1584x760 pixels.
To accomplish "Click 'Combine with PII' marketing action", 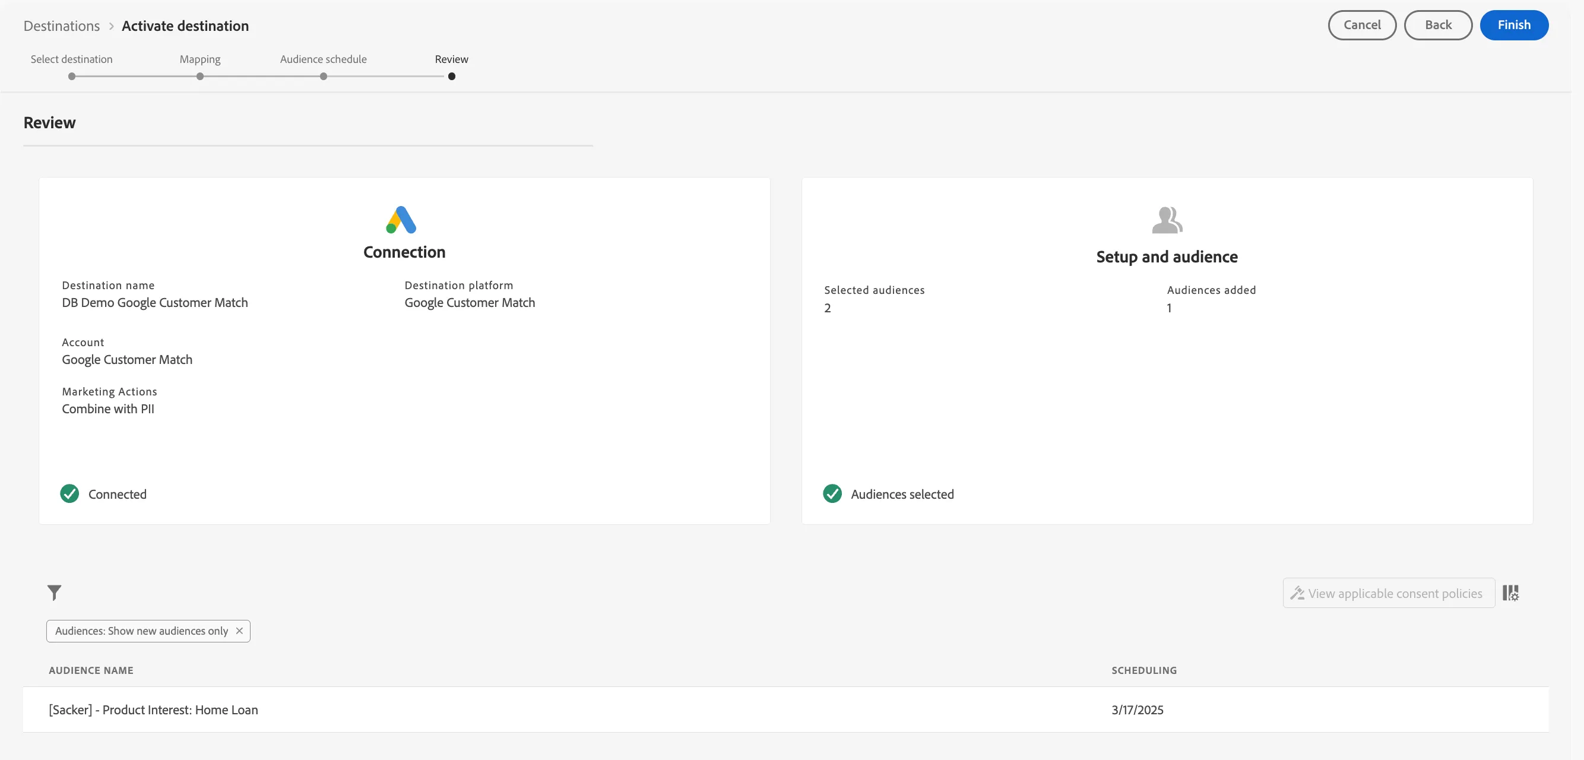I will pos(108,409).
